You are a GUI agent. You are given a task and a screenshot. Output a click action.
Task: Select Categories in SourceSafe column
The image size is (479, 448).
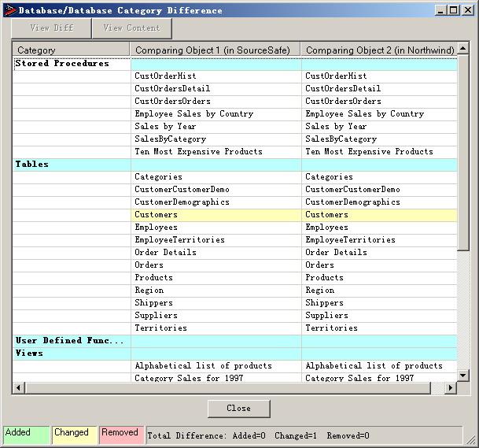coord(216,176)
